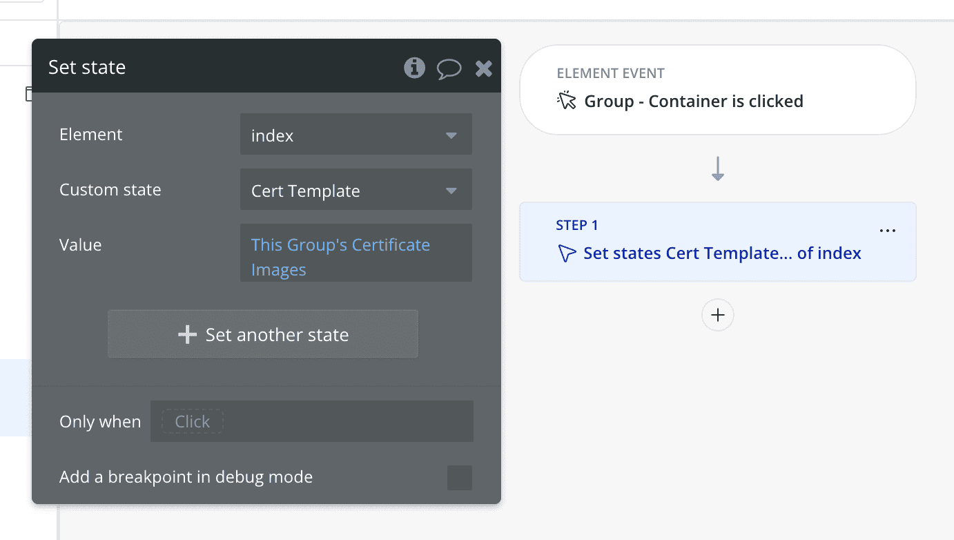Screen dimensions: 954x540
Task: Add a new step with the circled plus
Action: click(718, 315)
